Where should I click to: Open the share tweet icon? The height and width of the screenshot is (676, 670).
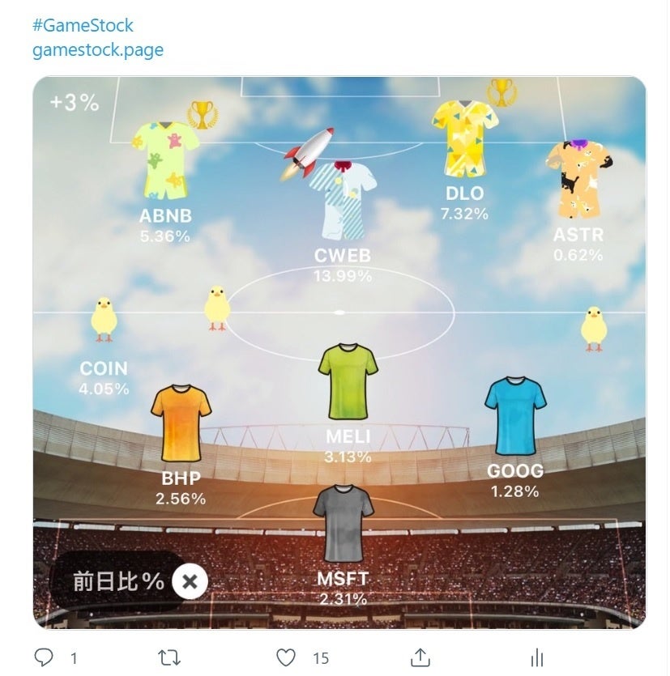point(420,657)
